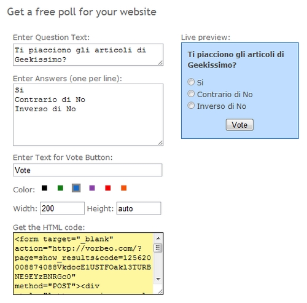This screenshot has height=303, width=307.
Task: Select the 'Si' radio option
Action: (191, 82)
